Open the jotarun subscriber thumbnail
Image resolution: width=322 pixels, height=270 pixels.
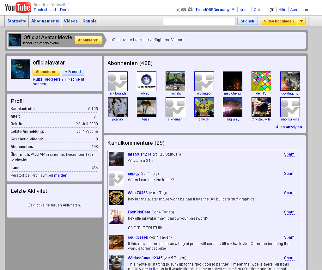[118, 107]
